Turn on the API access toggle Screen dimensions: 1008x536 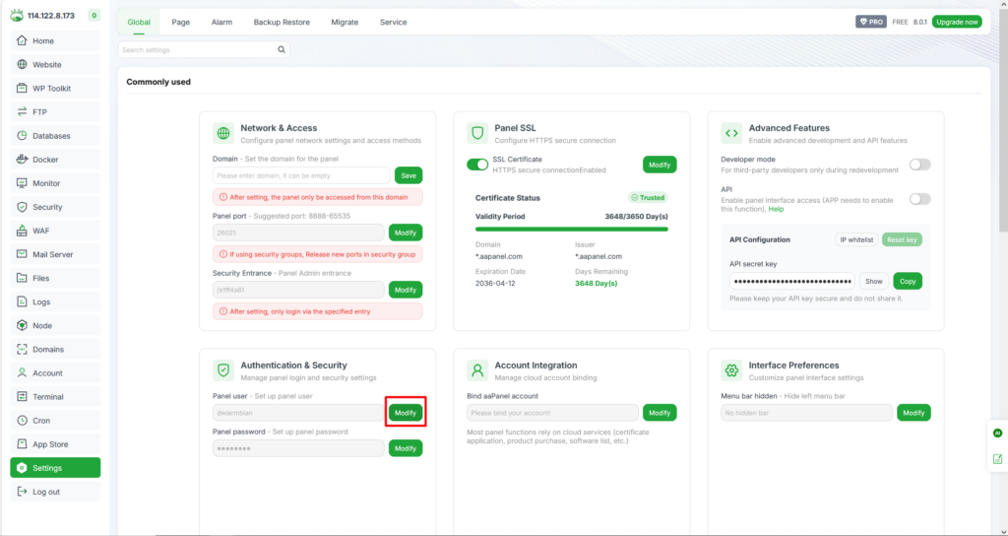919,199
